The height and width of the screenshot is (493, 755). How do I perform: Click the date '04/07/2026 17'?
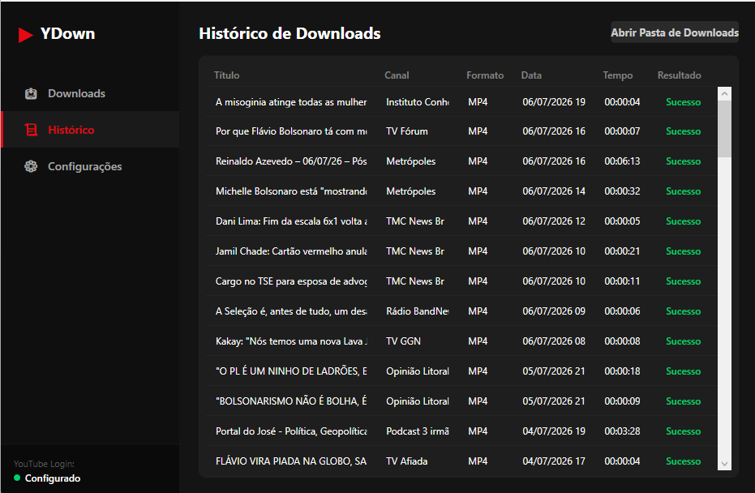554,461
